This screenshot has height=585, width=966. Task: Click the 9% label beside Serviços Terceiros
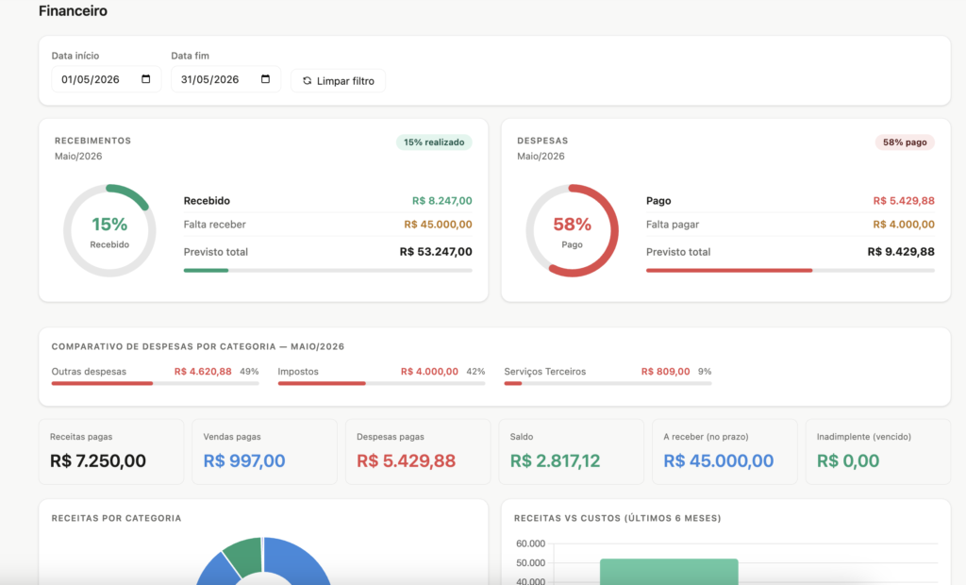(x=705, y=372)
